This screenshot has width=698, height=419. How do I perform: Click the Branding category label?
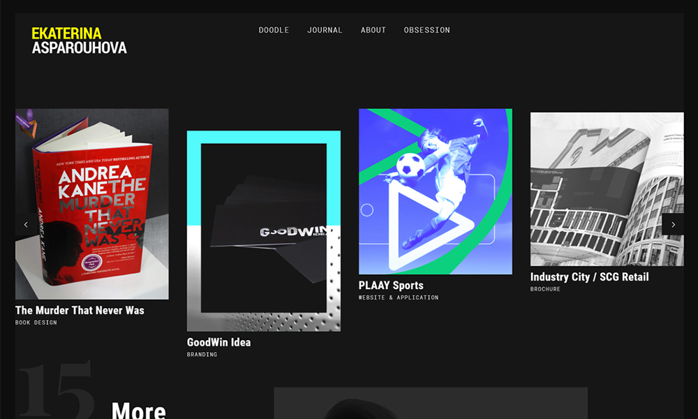(x=202, y=355)
